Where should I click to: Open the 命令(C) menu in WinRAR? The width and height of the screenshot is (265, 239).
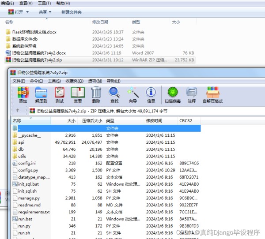[x=36, y=81]
